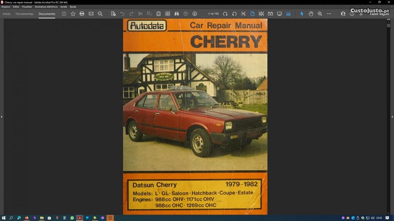Click the snapshot camera tool
Image resolution: width=394 pixels, height=221 pixels.
click(x=168, y=14)
